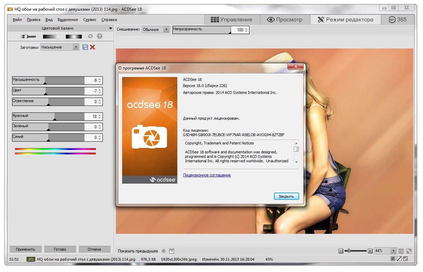Click the Цвет slider track
This screenshot has width=423, height=272.
[48, 91]
